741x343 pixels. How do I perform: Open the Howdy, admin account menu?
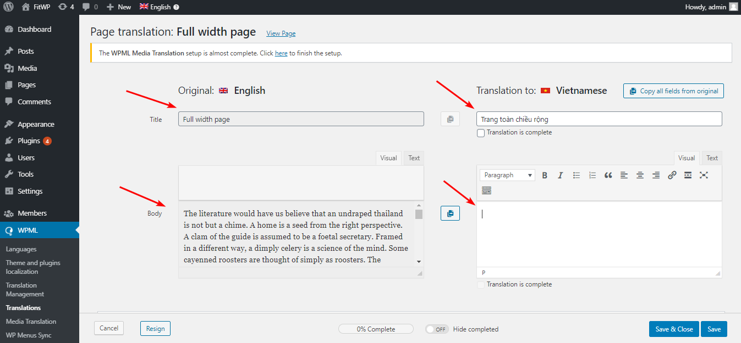pyautogui.click(x=711, y=7)
